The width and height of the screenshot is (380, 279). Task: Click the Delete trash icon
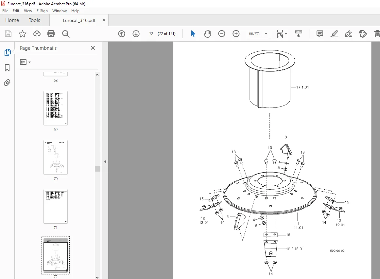(x=377, y=34)
